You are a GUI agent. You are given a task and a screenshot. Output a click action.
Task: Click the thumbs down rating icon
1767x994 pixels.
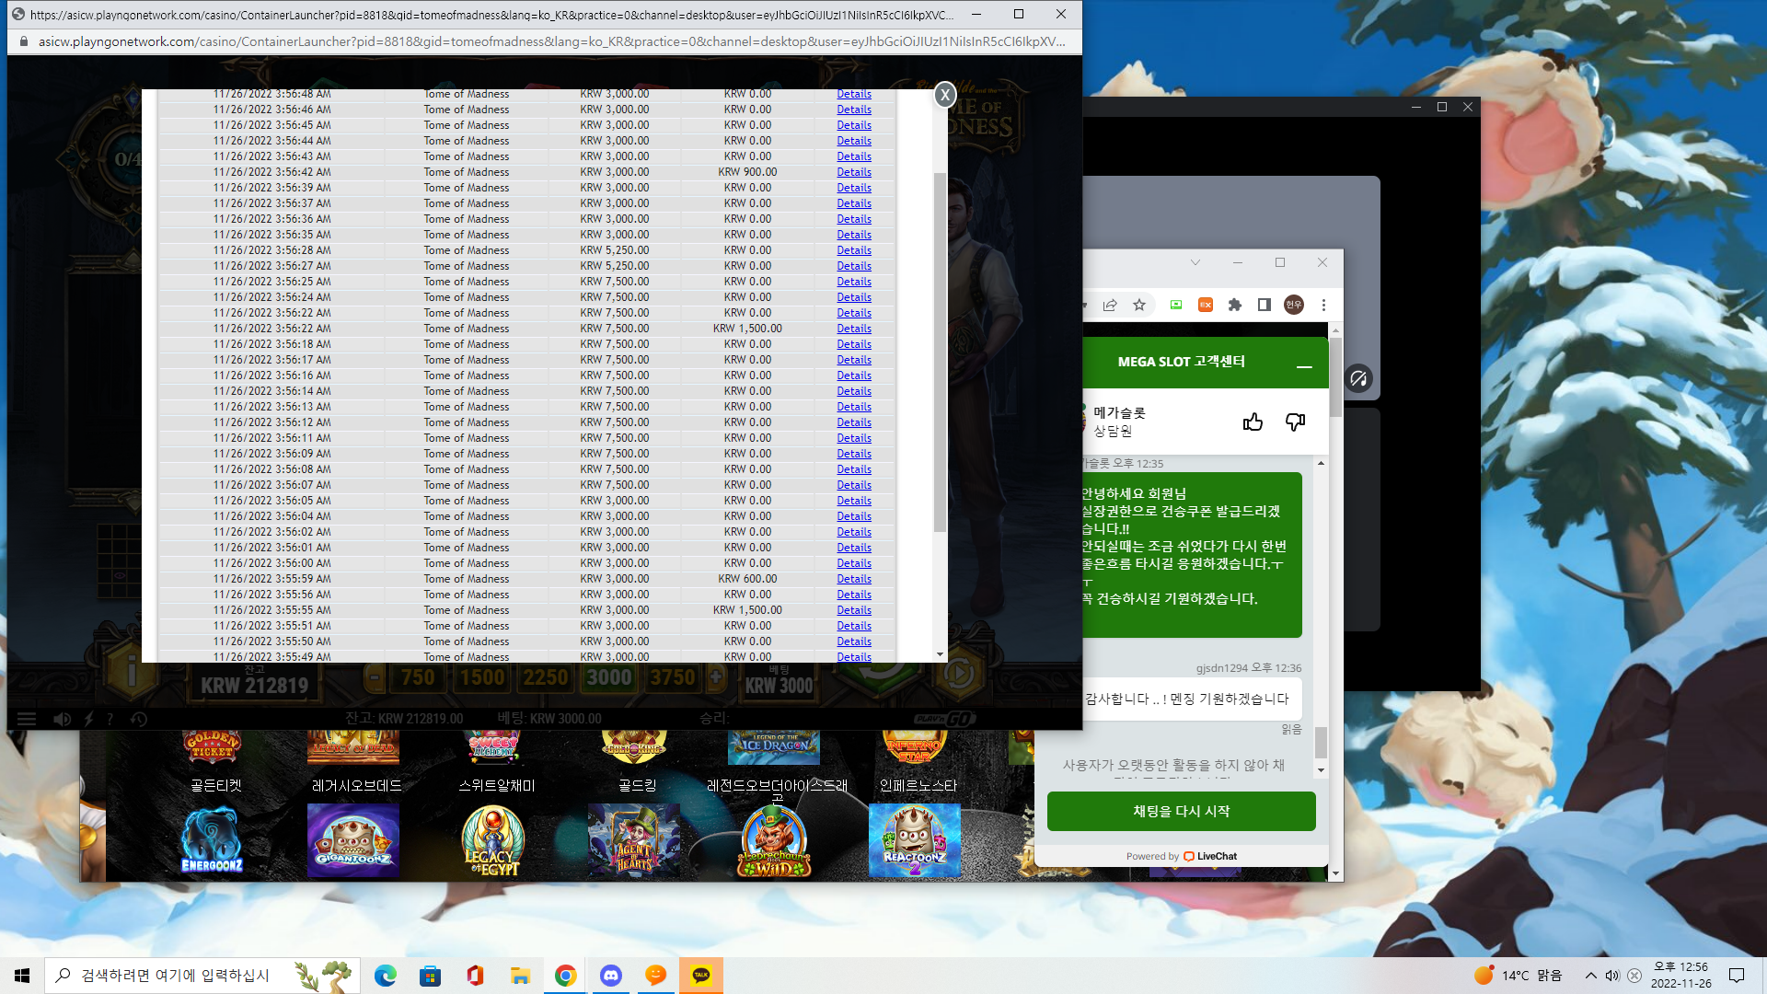[x=1295, y=422]
